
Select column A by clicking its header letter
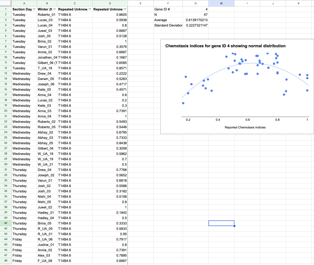[24, 4]
